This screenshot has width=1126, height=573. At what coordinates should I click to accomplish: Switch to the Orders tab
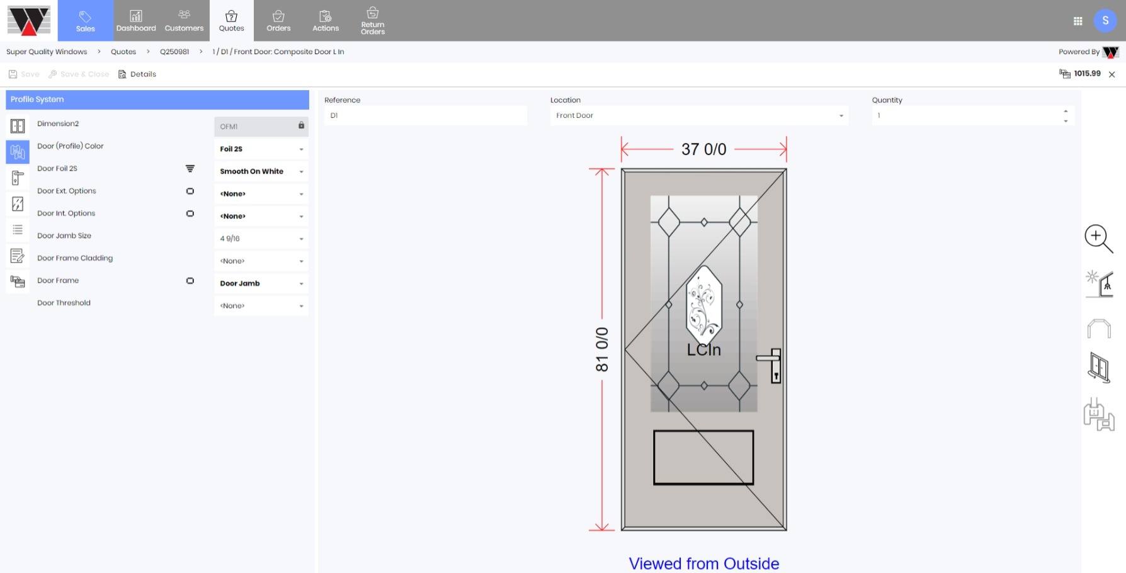(278, 21)
